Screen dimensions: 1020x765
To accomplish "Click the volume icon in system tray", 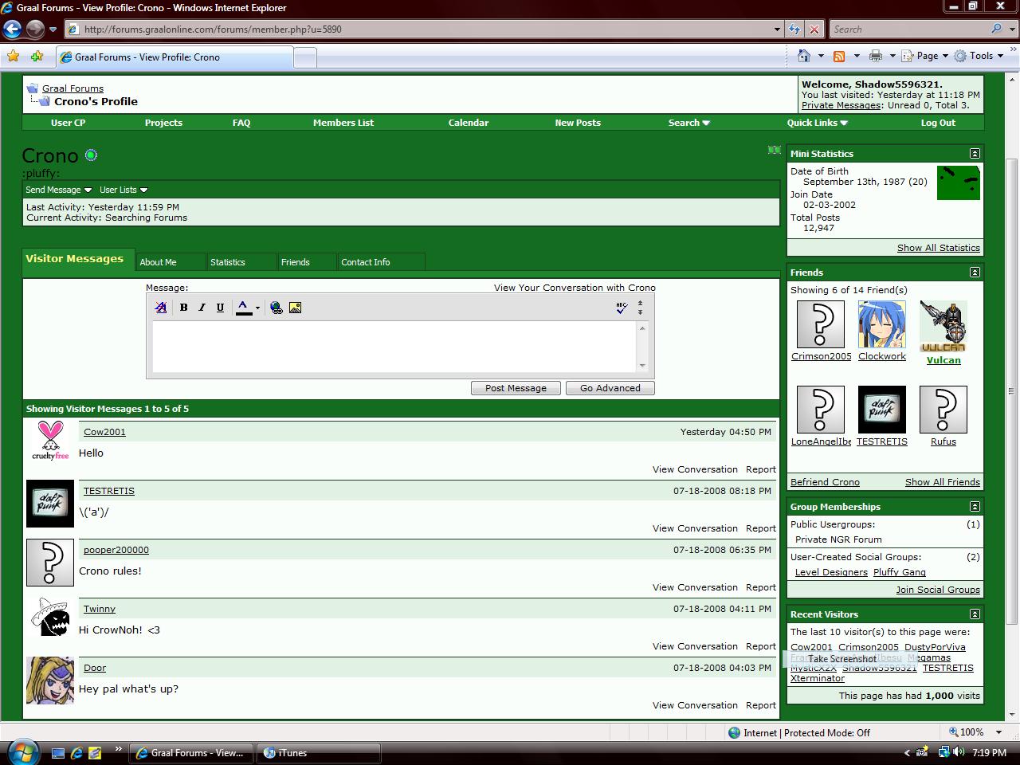I will click(959, 752).
